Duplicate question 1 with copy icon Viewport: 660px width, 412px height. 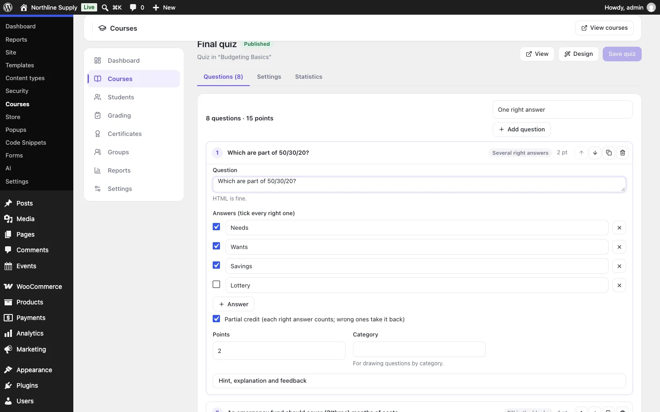pyautogui.click(x=609, y=153)
